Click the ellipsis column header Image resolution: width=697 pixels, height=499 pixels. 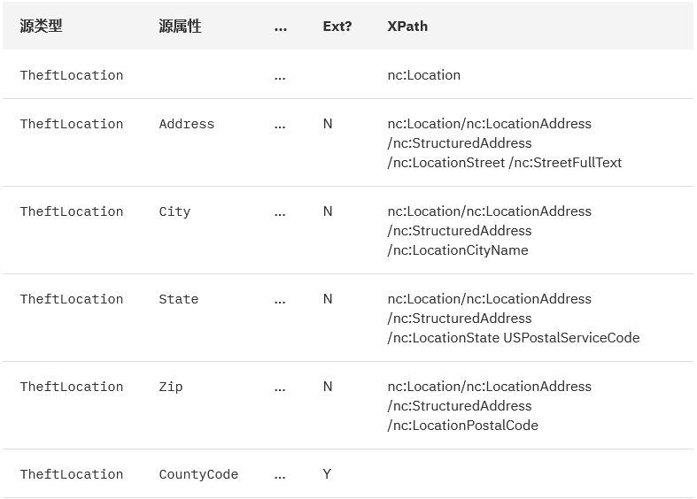[281, 29]
